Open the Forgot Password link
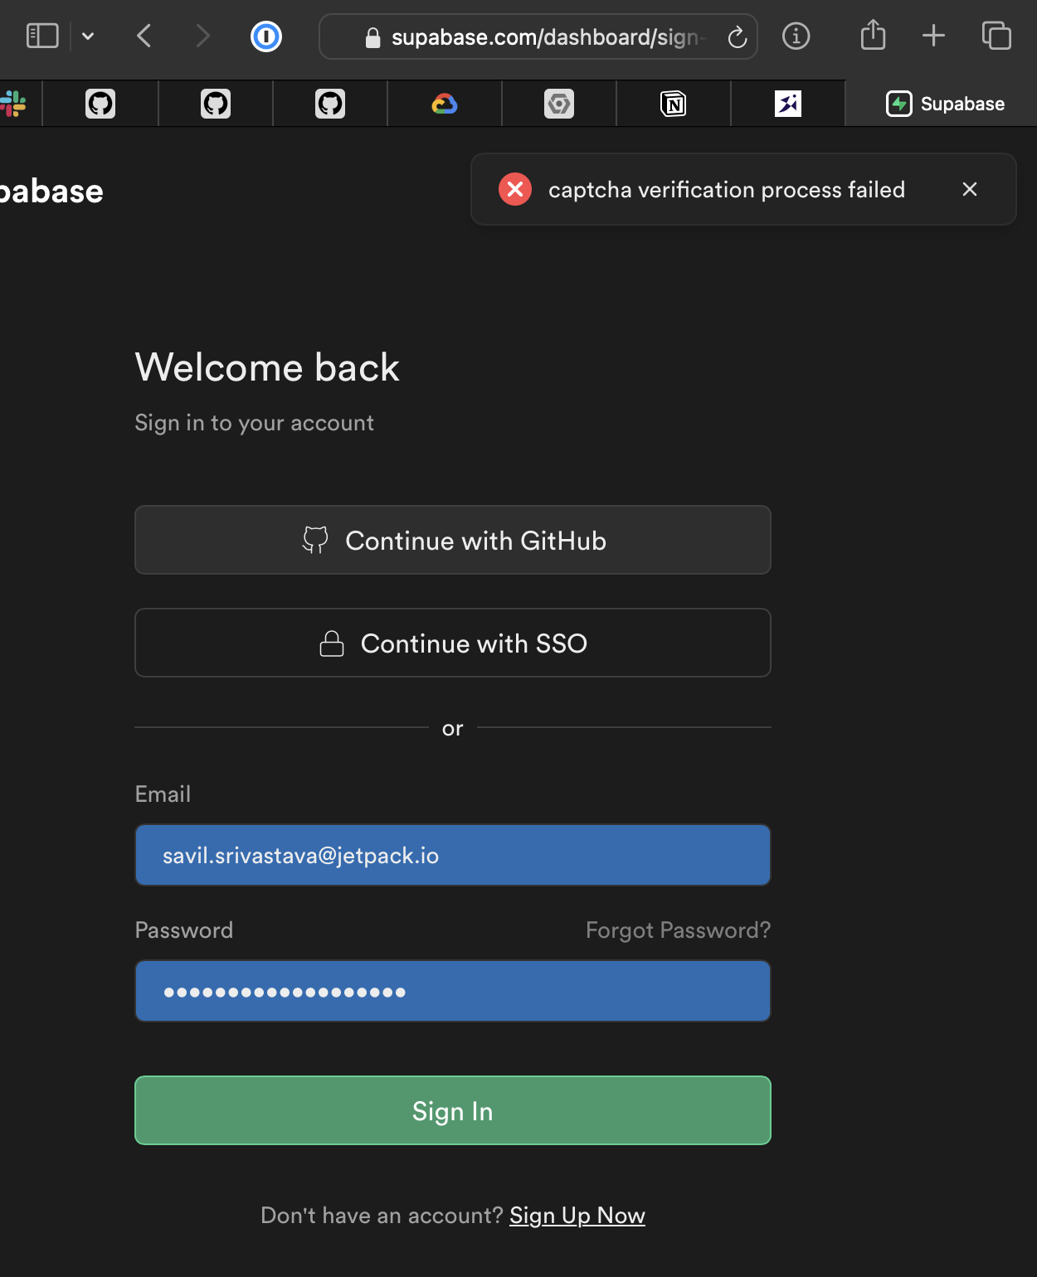Image resolution: width=1037 pixels, height=1277 pixels. [677, 930]
